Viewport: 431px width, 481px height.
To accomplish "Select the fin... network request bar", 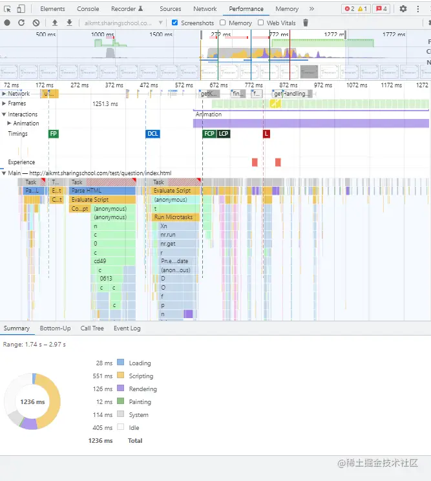I will point(238,94).
